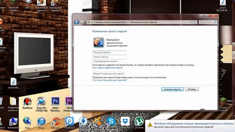Viewport: 235px width, 132px height.
Task: Click the Отмена button
Action: 192,89
